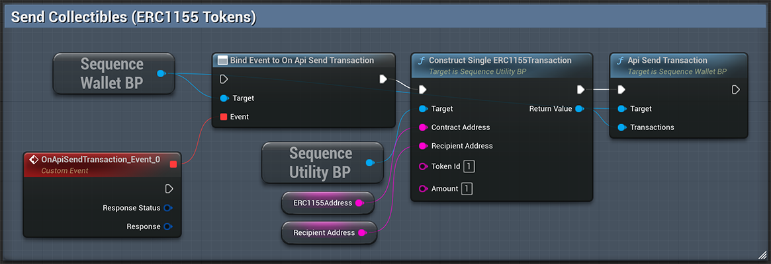
Task: Click the Bind Event input execution pin
Action: (x=223, y=79)
